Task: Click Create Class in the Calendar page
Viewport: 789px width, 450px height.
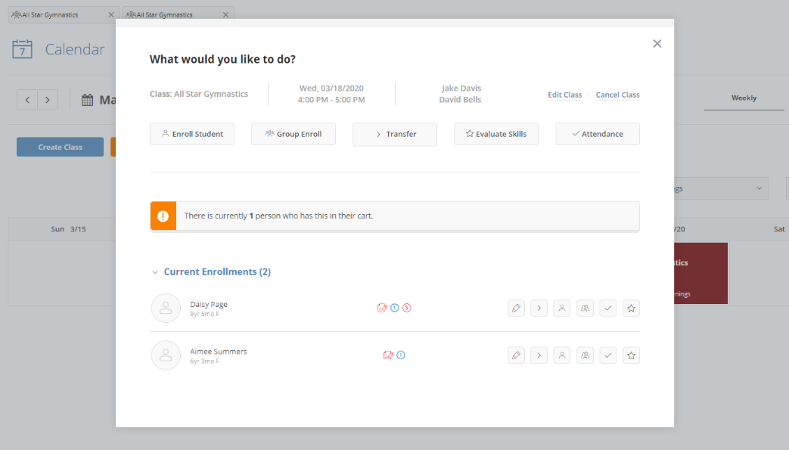Action: (60, 147)
